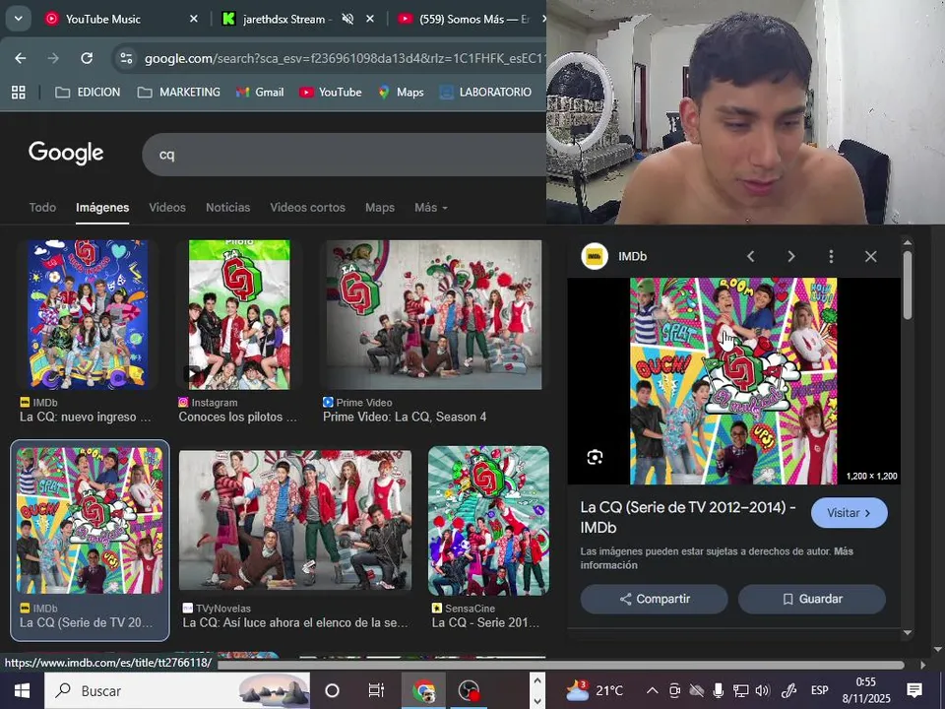The width and height of the screenshot is (945, 709).
Task: Open the MARKETING bookmarks folder
Action: (x=179, y=93)
